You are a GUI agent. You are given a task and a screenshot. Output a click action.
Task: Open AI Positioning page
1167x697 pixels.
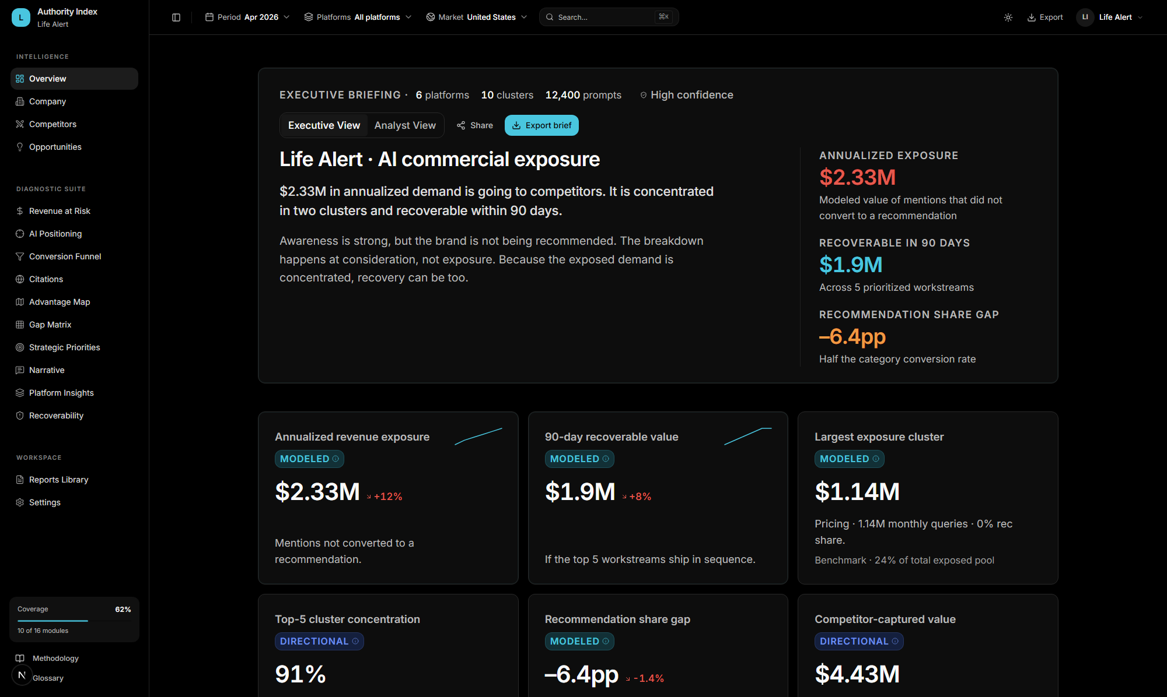pyautogui.click(x=74, y=234)
